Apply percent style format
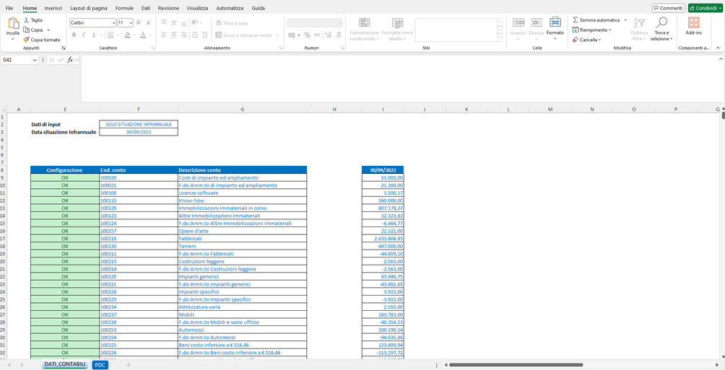This screenshot has height=370, width=725. [307, 35]
